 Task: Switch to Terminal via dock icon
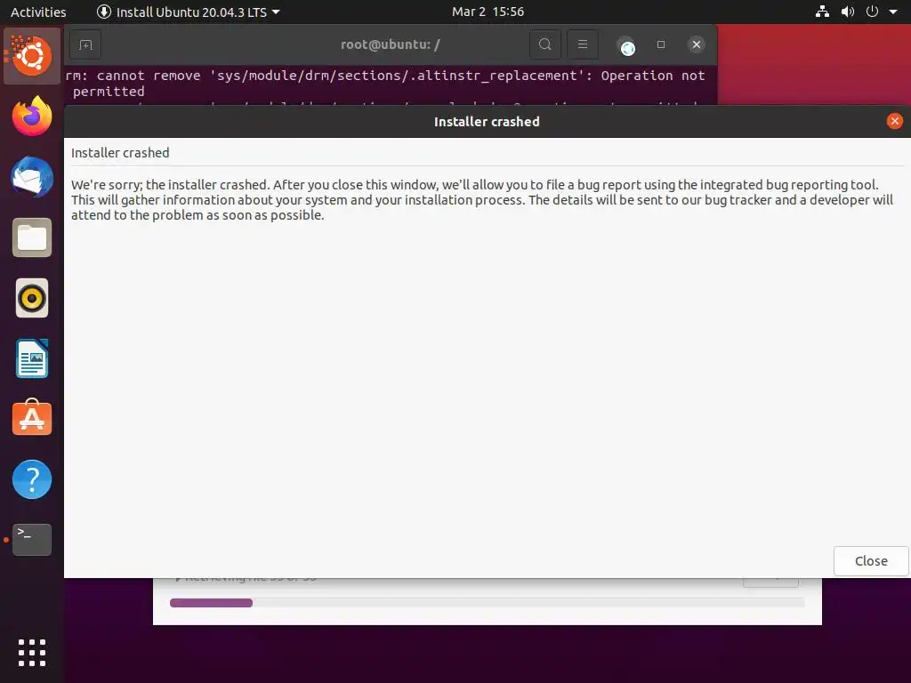point(32,540)
